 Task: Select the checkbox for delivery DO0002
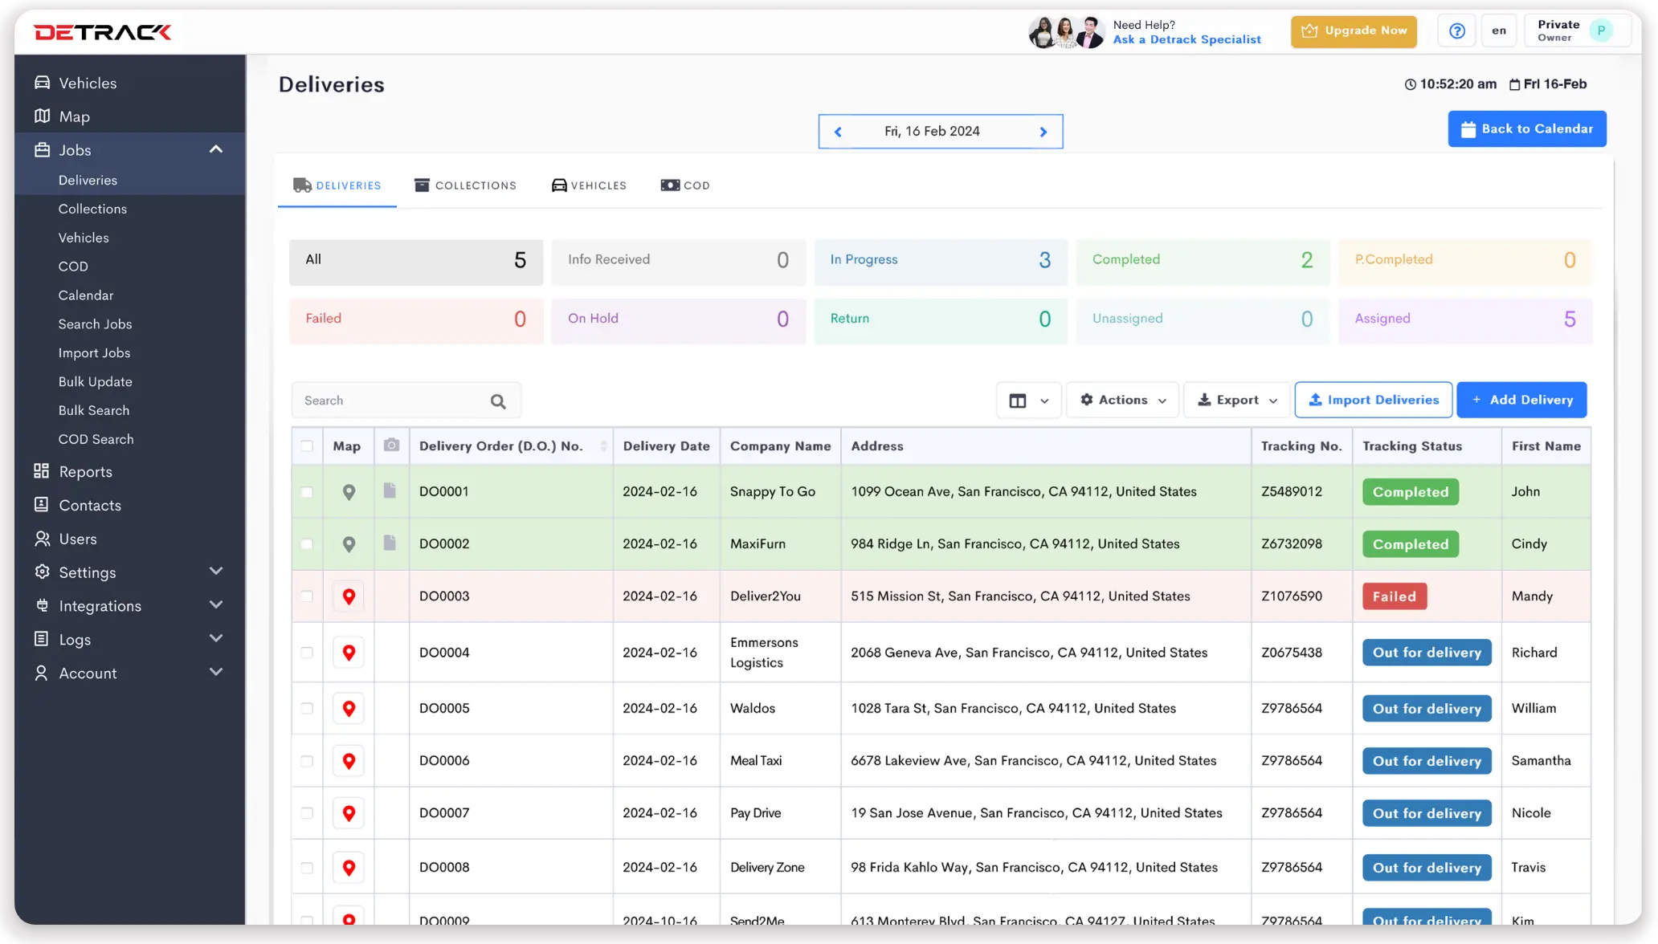point(306,544)
